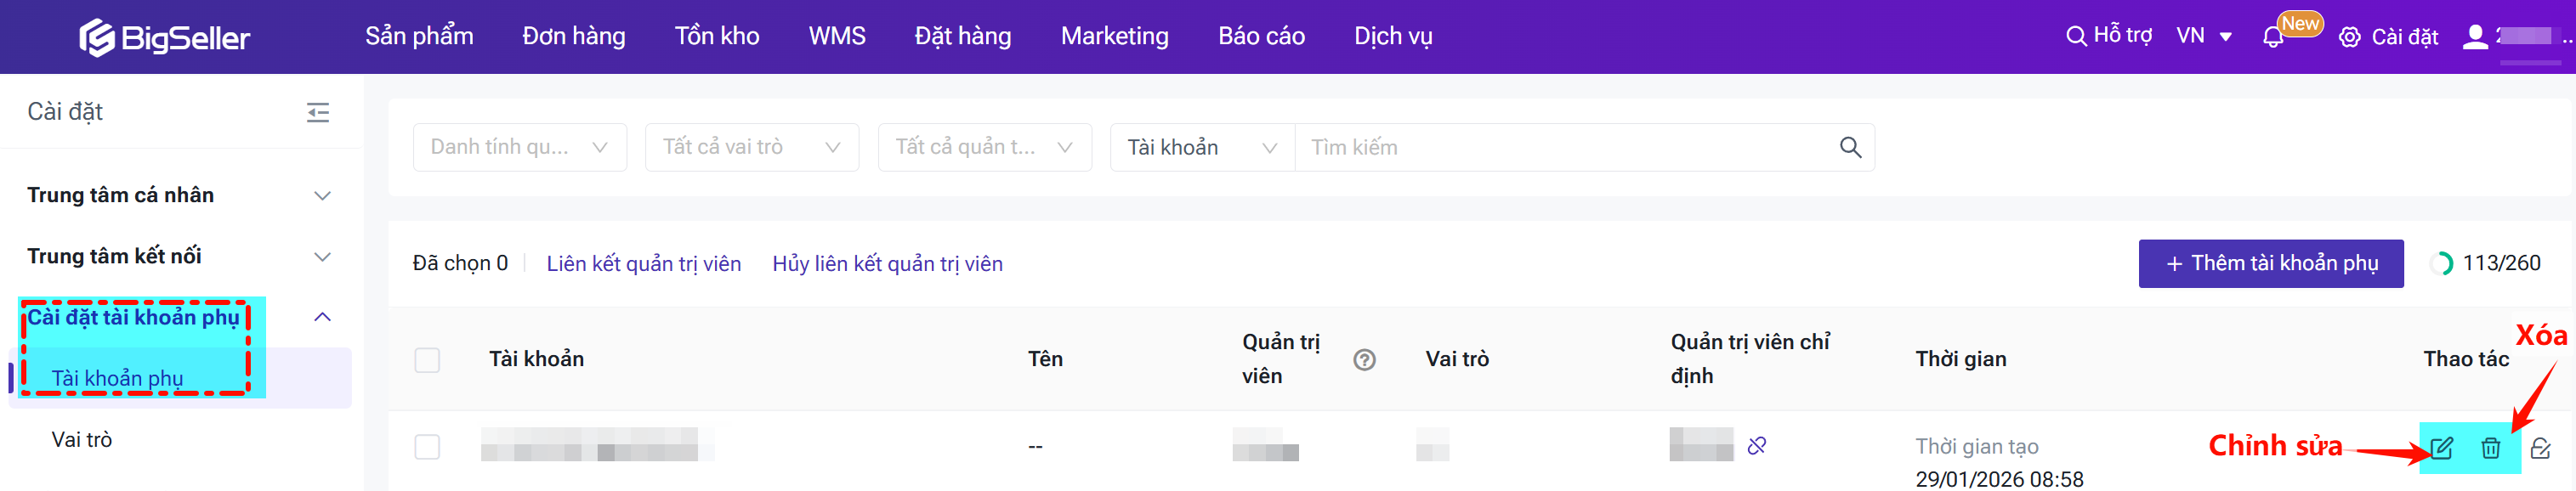Viewport: 2576px width, 491px height.
Task: Open the VN language dropdown
Action: point(2203,37)
